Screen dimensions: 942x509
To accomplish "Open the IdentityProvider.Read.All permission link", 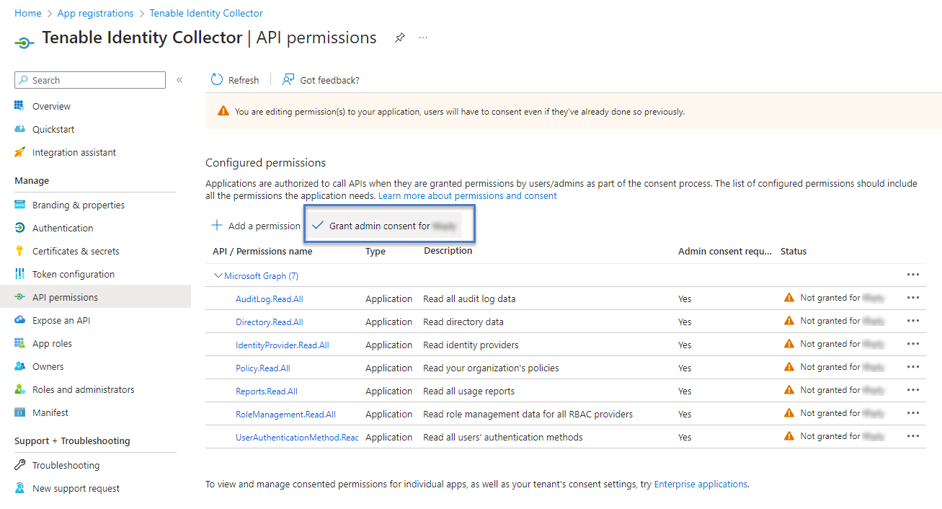I will click(283, 345).
